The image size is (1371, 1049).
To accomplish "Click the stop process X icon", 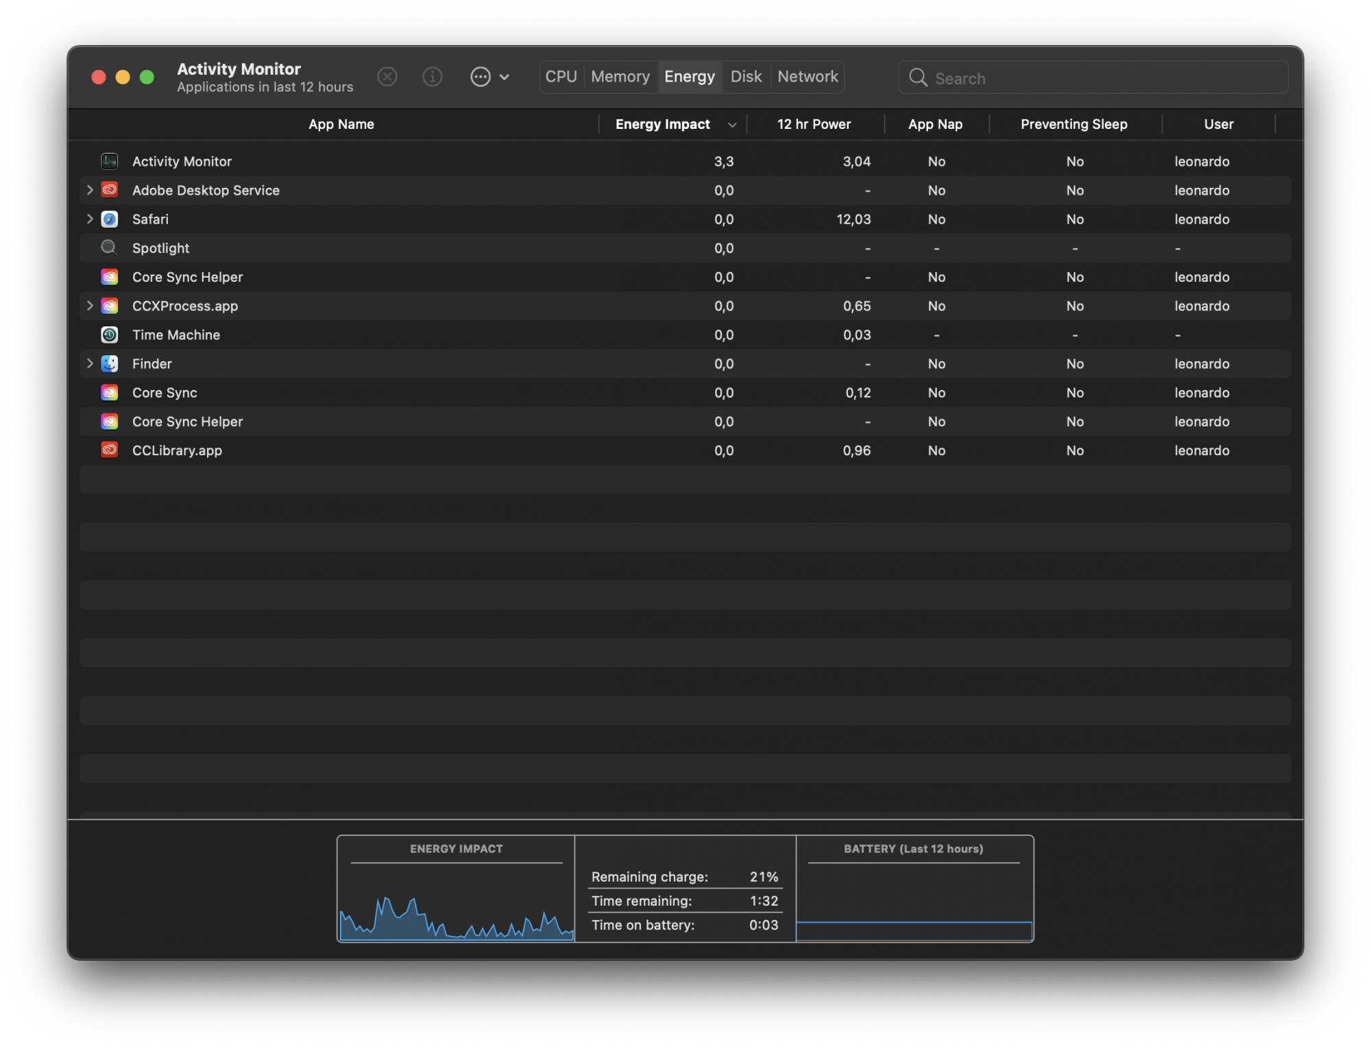I will [387, 77].
